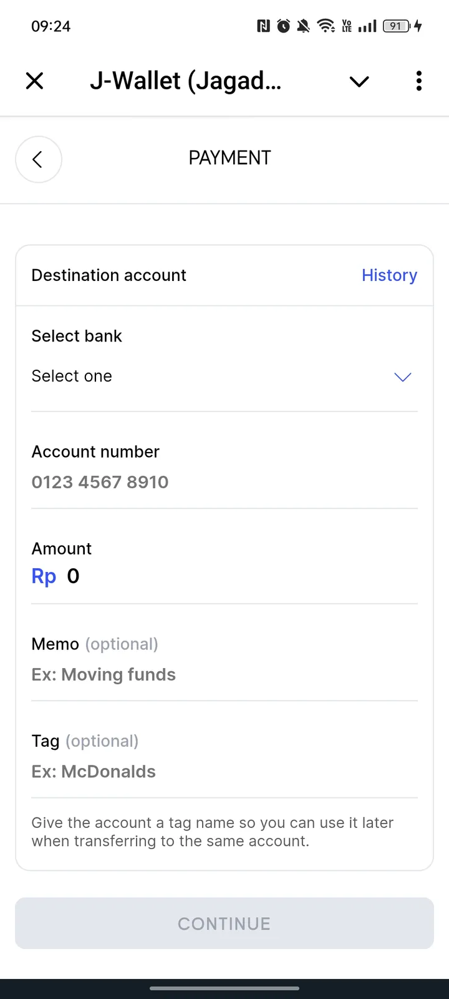Open the three-dot overflow menu
The image size is (449, 999).
[418, 81]
